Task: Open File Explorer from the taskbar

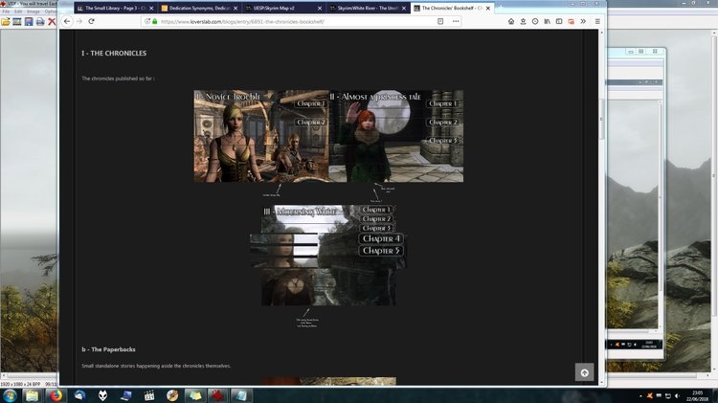Action: tap(32, 395)
